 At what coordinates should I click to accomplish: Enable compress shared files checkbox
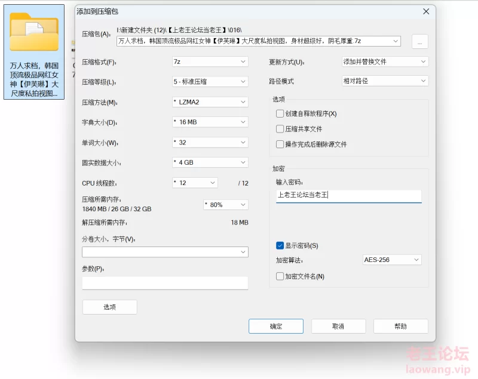coord(280,129)
